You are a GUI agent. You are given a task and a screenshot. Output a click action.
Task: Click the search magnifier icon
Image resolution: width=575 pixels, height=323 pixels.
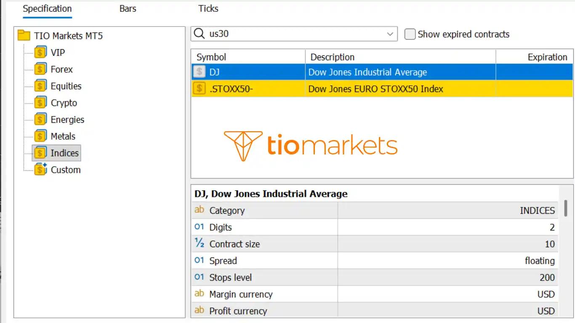pyautogui.click(x=199, y=34)
